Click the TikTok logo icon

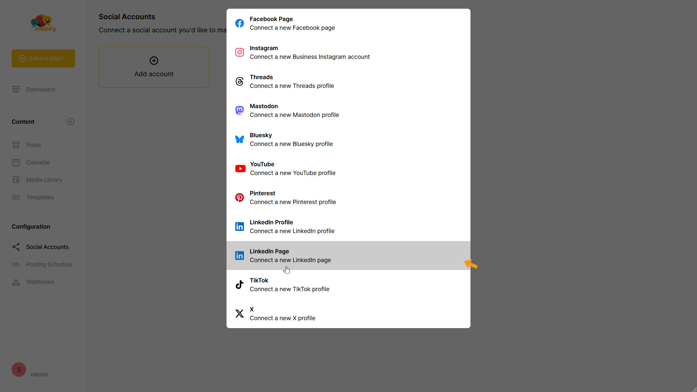pyautogui.click(x=240, y=285)
